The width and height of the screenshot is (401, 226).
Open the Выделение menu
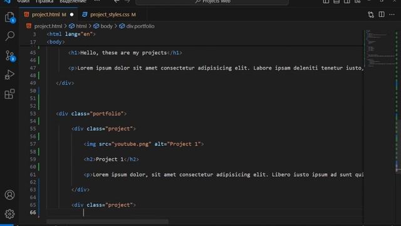[x=73, y=1]
